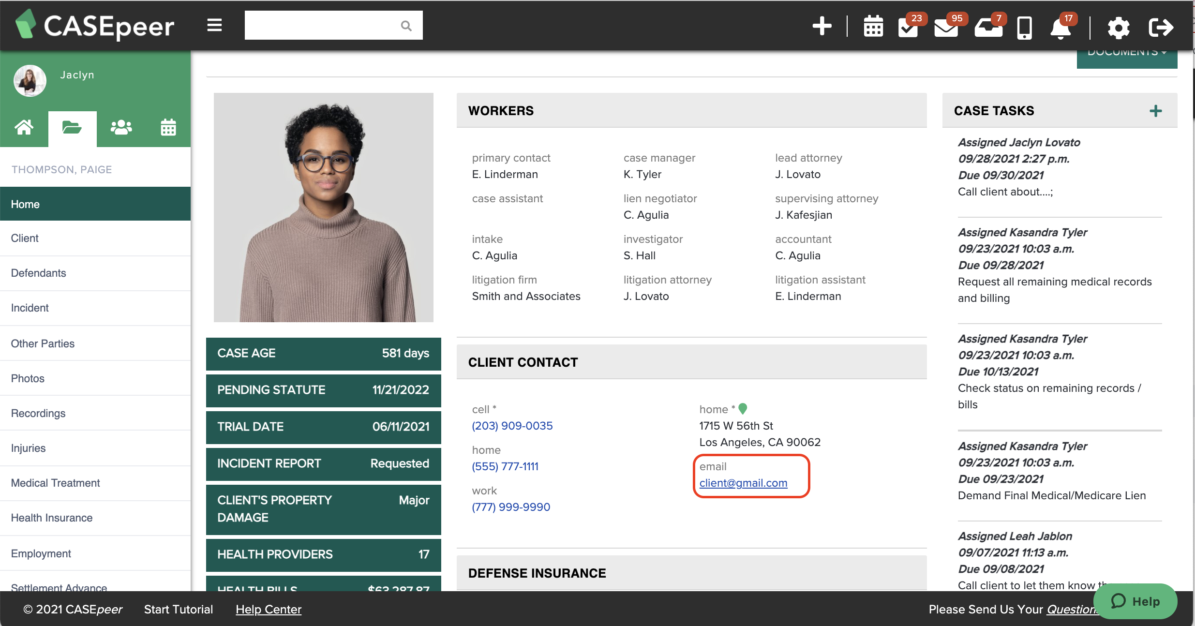Screen dimensions: 1195x626
Task: Call home number (555) 777-1111
Action: 505,467
